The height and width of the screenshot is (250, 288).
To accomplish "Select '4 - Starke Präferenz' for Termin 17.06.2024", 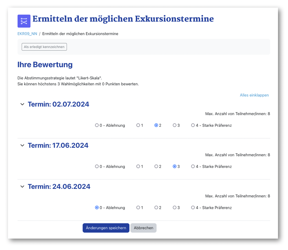I will (193, 167).
